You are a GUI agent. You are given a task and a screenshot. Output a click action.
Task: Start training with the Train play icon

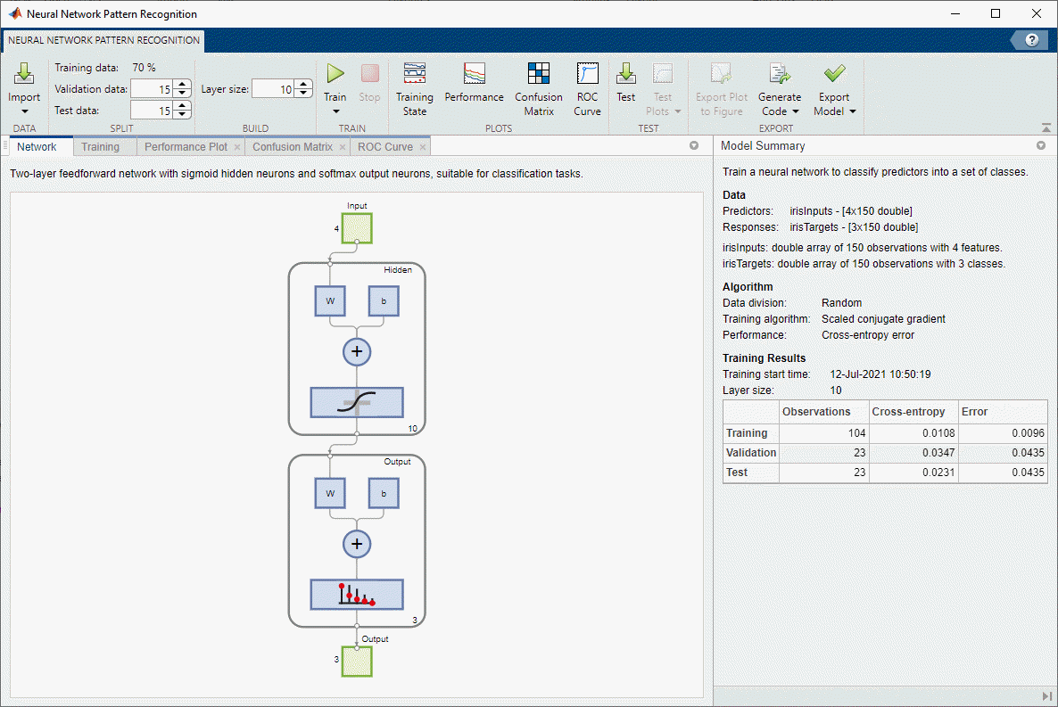click(335, 74)
